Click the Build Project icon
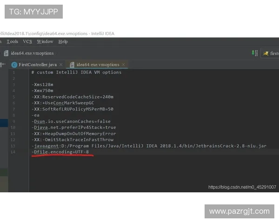The width and height of the screenshot is (279, 223). tap(255, 53)
